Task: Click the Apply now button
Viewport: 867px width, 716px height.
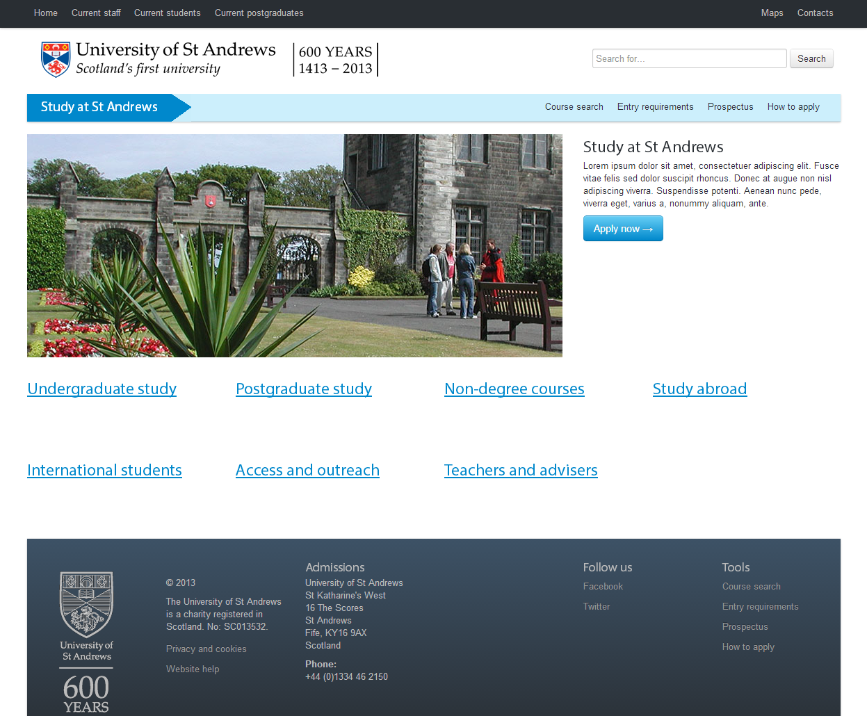Action: click(x=623, y=229)
